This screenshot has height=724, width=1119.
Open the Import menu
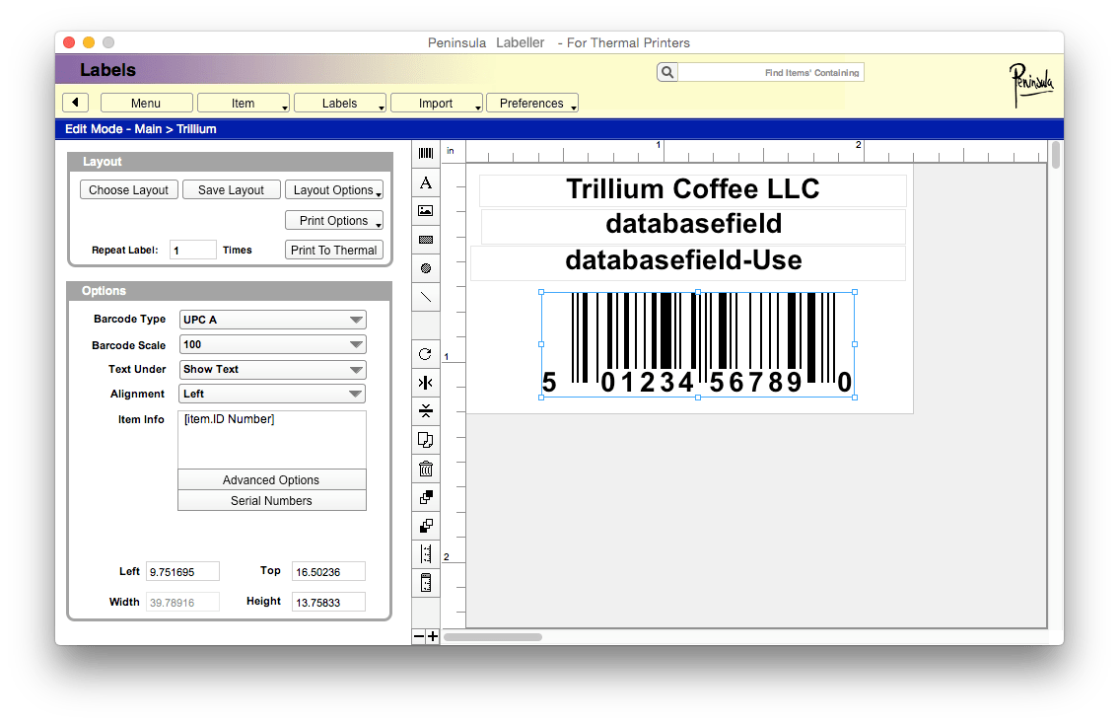[436, 102]
